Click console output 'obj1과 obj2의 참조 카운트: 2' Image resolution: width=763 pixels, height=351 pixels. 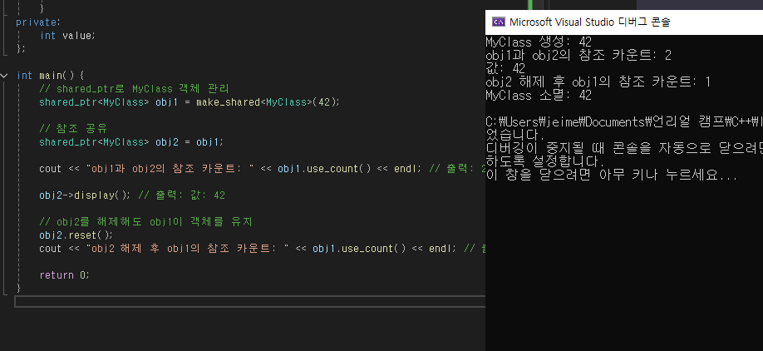578,56
